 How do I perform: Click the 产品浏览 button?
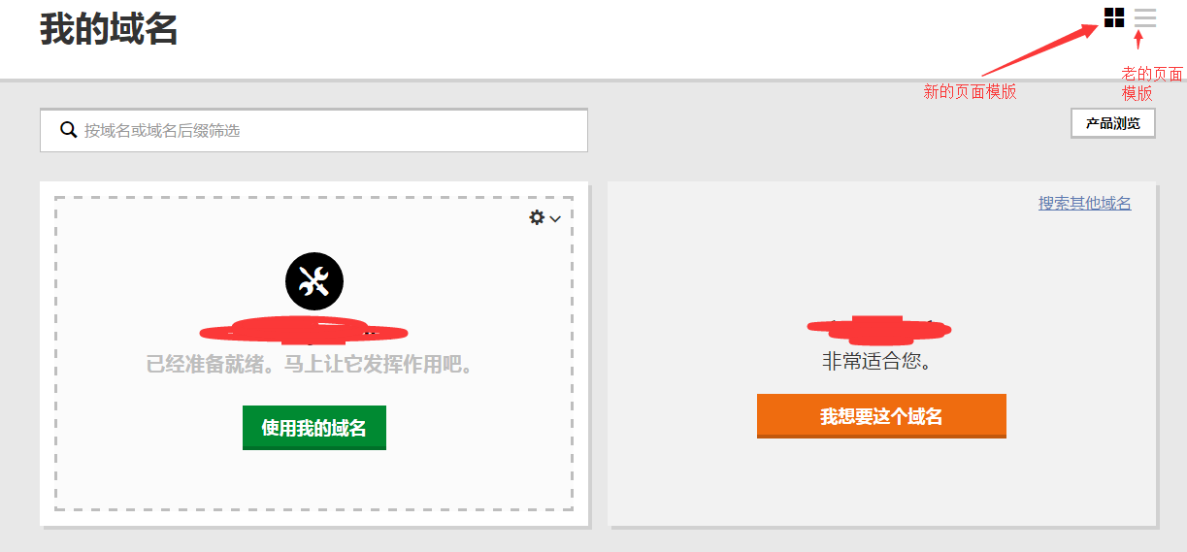point(1113,124)
